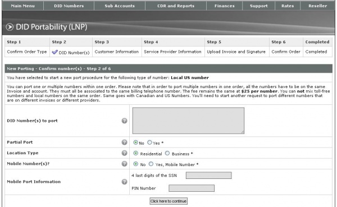Click the arrow icon beside DID Portability title

pos(10,27)
